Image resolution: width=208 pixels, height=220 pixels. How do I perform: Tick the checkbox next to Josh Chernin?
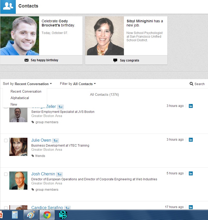tap(6, 174)
